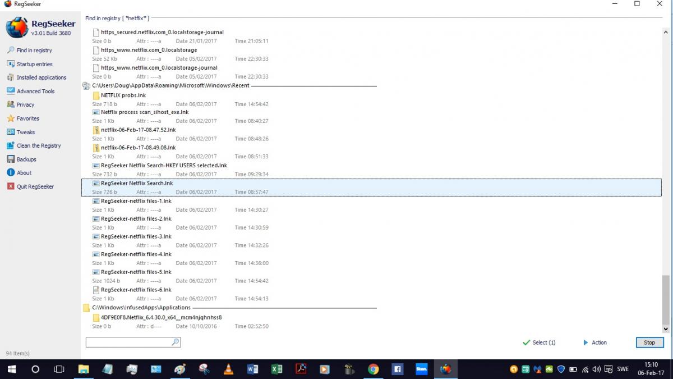Click icon of Netflix process scan_sihost_exe.lnk
This screenshot has height=379, width=673.
96,112
